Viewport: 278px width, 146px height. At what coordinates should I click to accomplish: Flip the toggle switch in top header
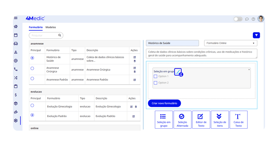pyautogui.click(x=238, y=19)
